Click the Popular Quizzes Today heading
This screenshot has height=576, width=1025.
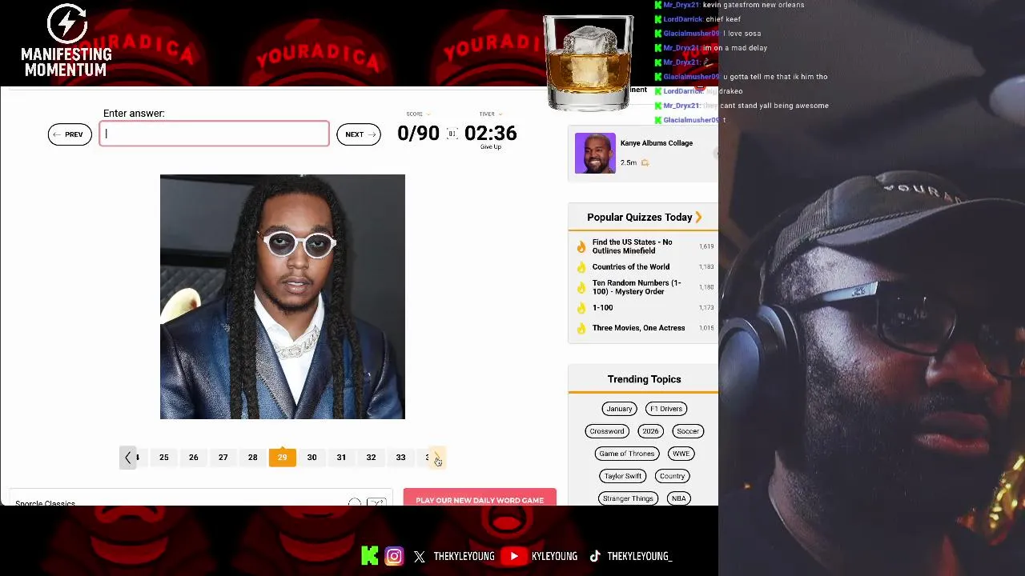click(x=639, y=217)
